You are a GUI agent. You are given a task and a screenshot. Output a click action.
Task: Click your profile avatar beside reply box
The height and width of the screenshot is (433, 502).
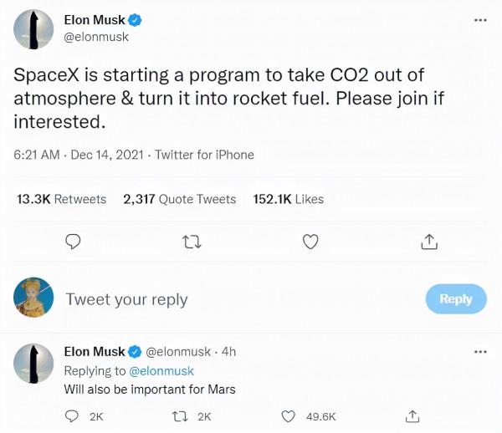(34, 298)
